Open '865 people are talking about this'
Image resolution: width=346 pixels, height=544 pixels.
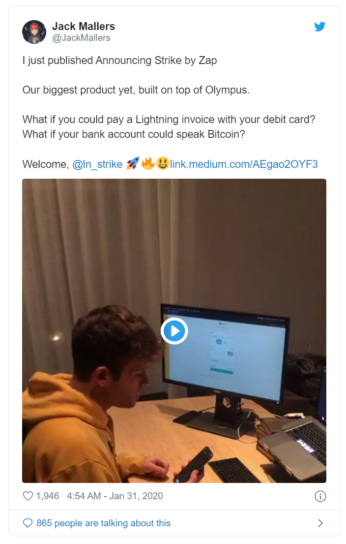[x=104, y=523]
